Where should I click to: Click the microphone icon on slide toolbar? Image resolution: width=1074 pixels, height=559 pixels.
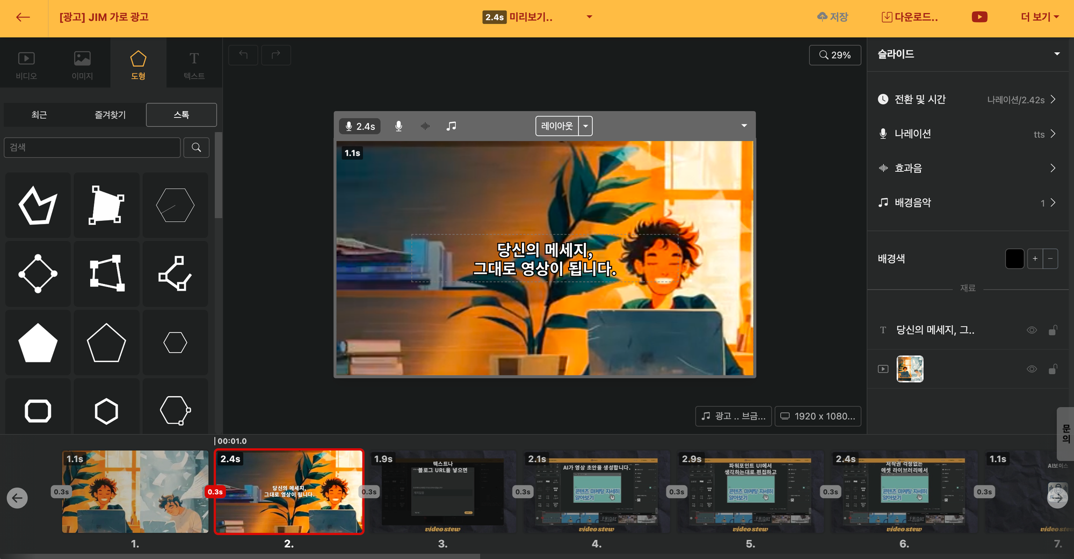point(398,126)
